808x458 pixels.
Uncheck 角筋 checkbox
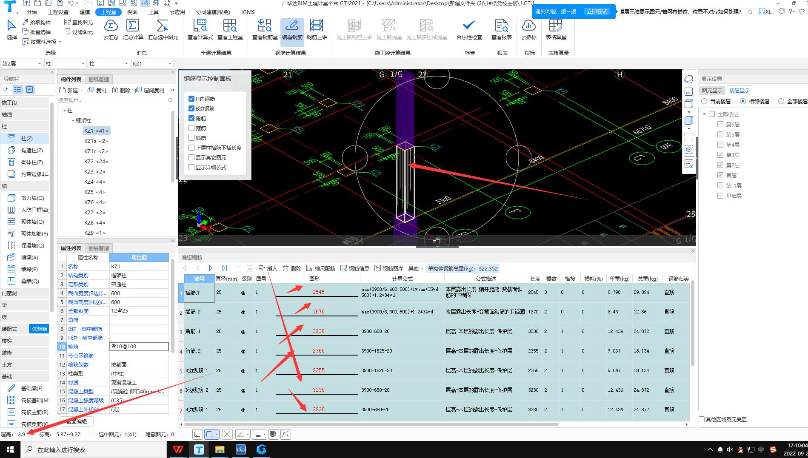click(191, 118)
